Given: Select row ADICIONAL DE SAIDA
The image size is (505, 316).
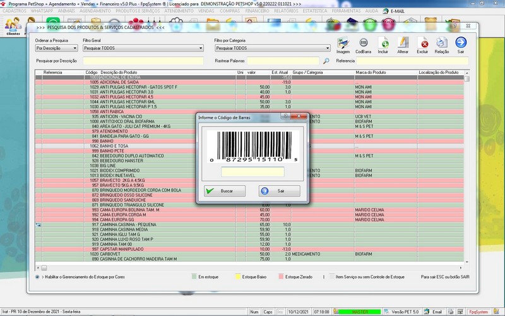Looking at the screenshot, I should click(x=249, y=82).
